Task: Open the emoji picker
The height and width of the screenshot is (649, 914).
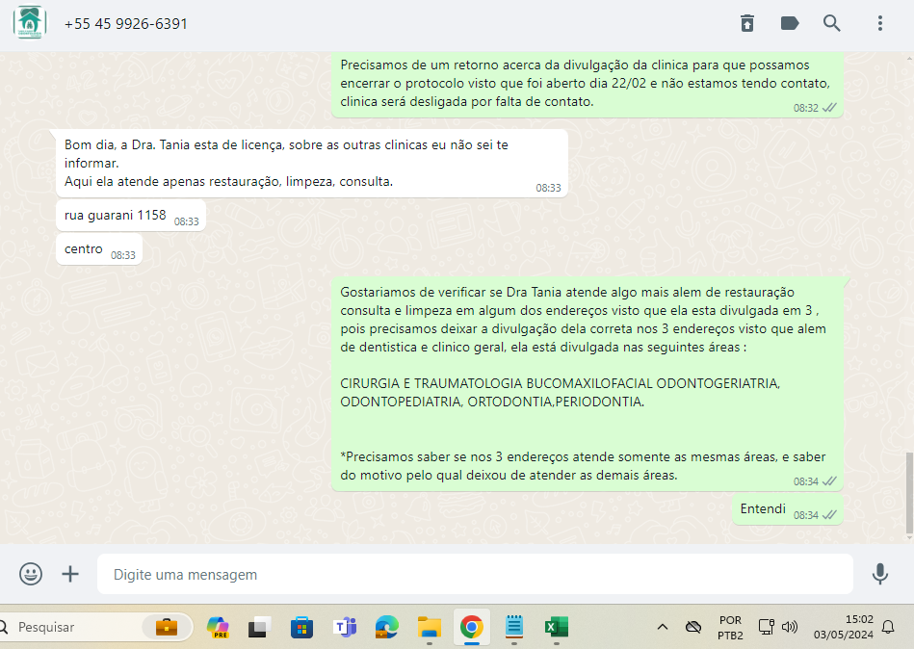Action: (31, 574)
